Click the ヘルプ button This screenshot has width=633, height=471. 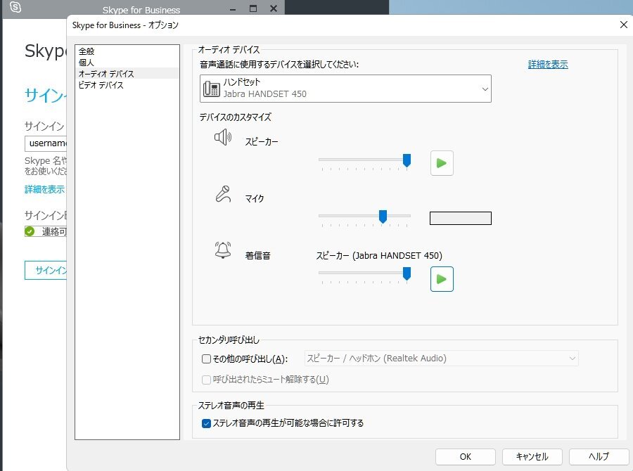599,457
